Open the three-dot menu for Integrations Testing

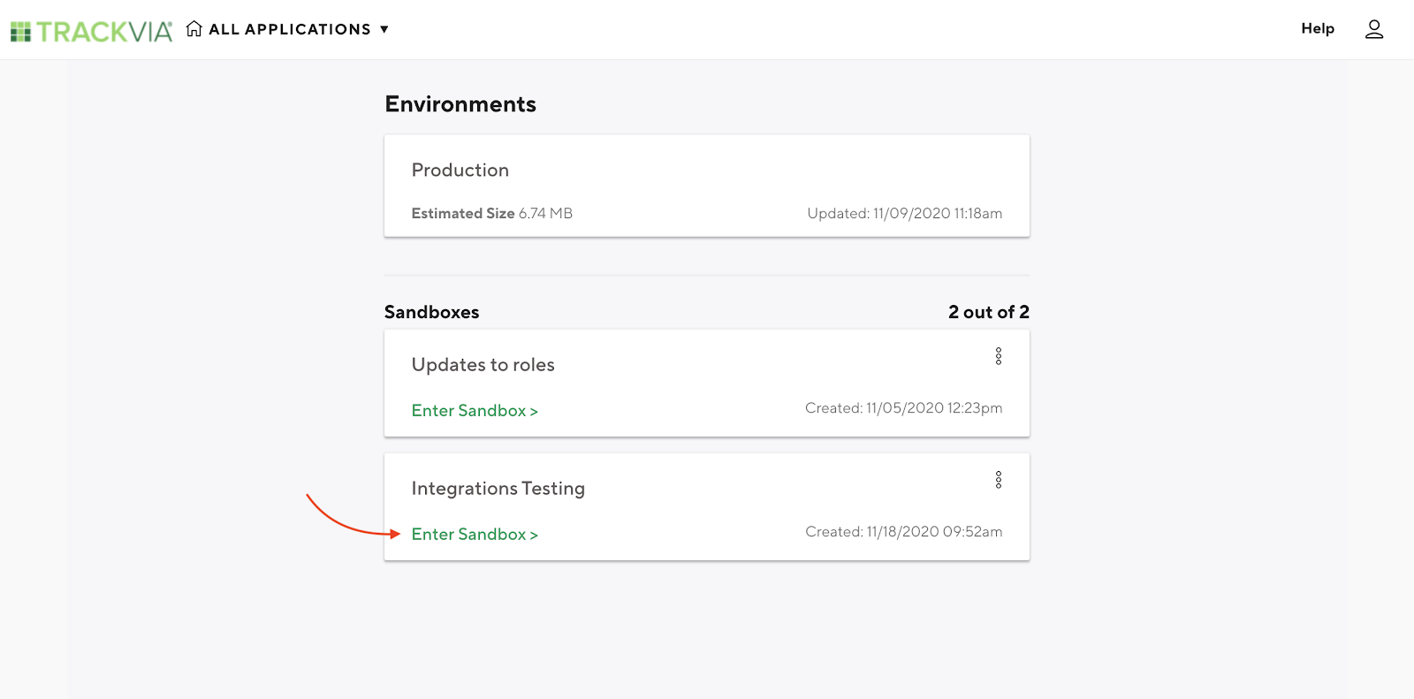(x=999, y=480)
